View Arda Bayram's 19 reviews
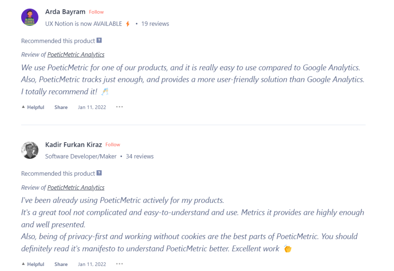 (155, 23)
